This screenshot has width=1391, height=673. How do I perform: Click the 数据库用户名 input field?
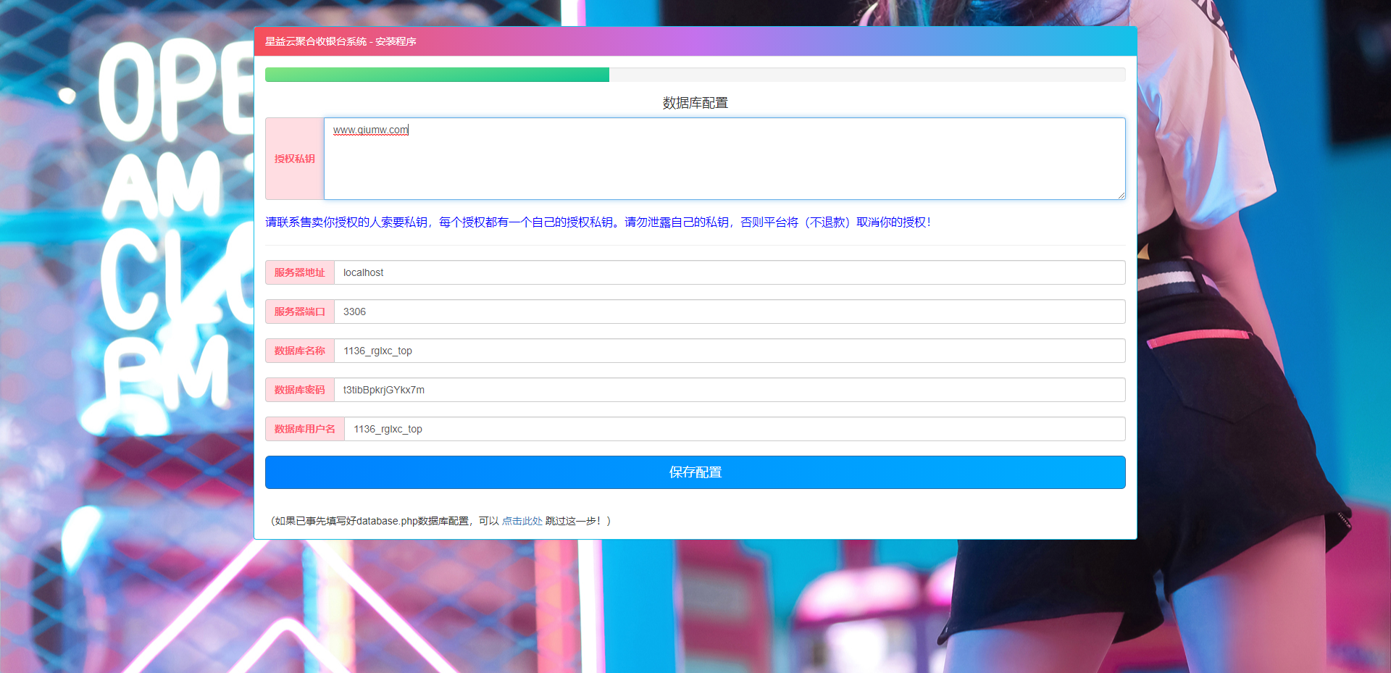(x=734, y=429)
